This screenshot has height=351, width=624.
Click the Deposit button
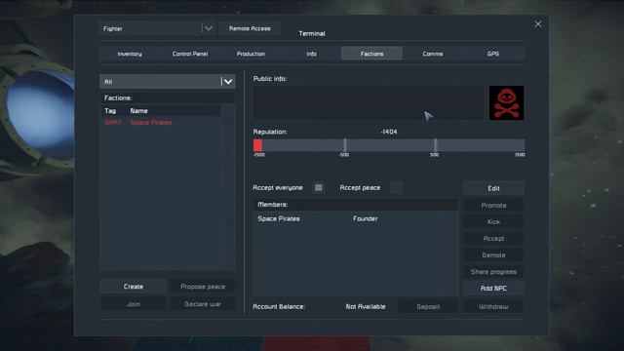[x=428, y=307]
